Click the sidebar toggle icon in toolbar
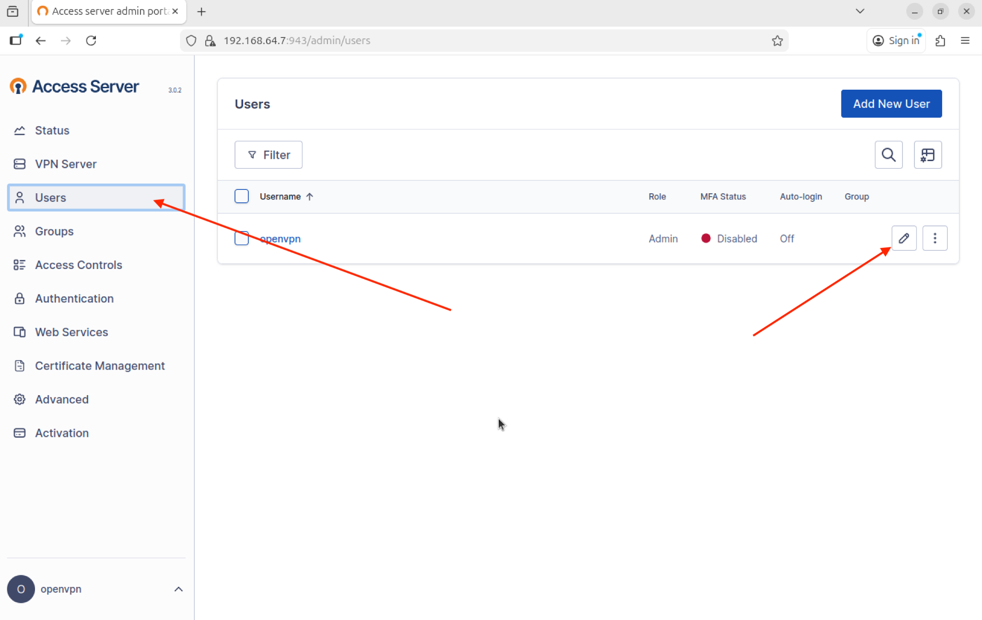This screenshot has width=982, height=620. pos(16,40)
